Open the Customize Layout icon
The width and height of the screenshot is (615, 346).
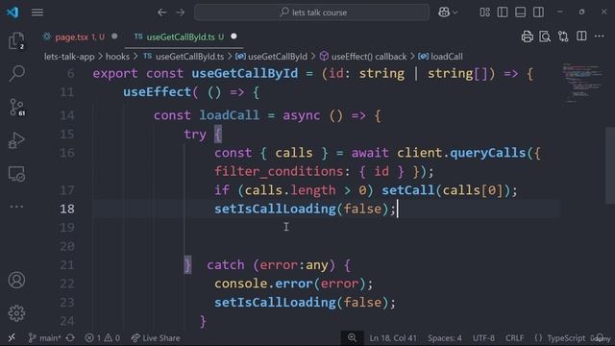pos(484,12)
